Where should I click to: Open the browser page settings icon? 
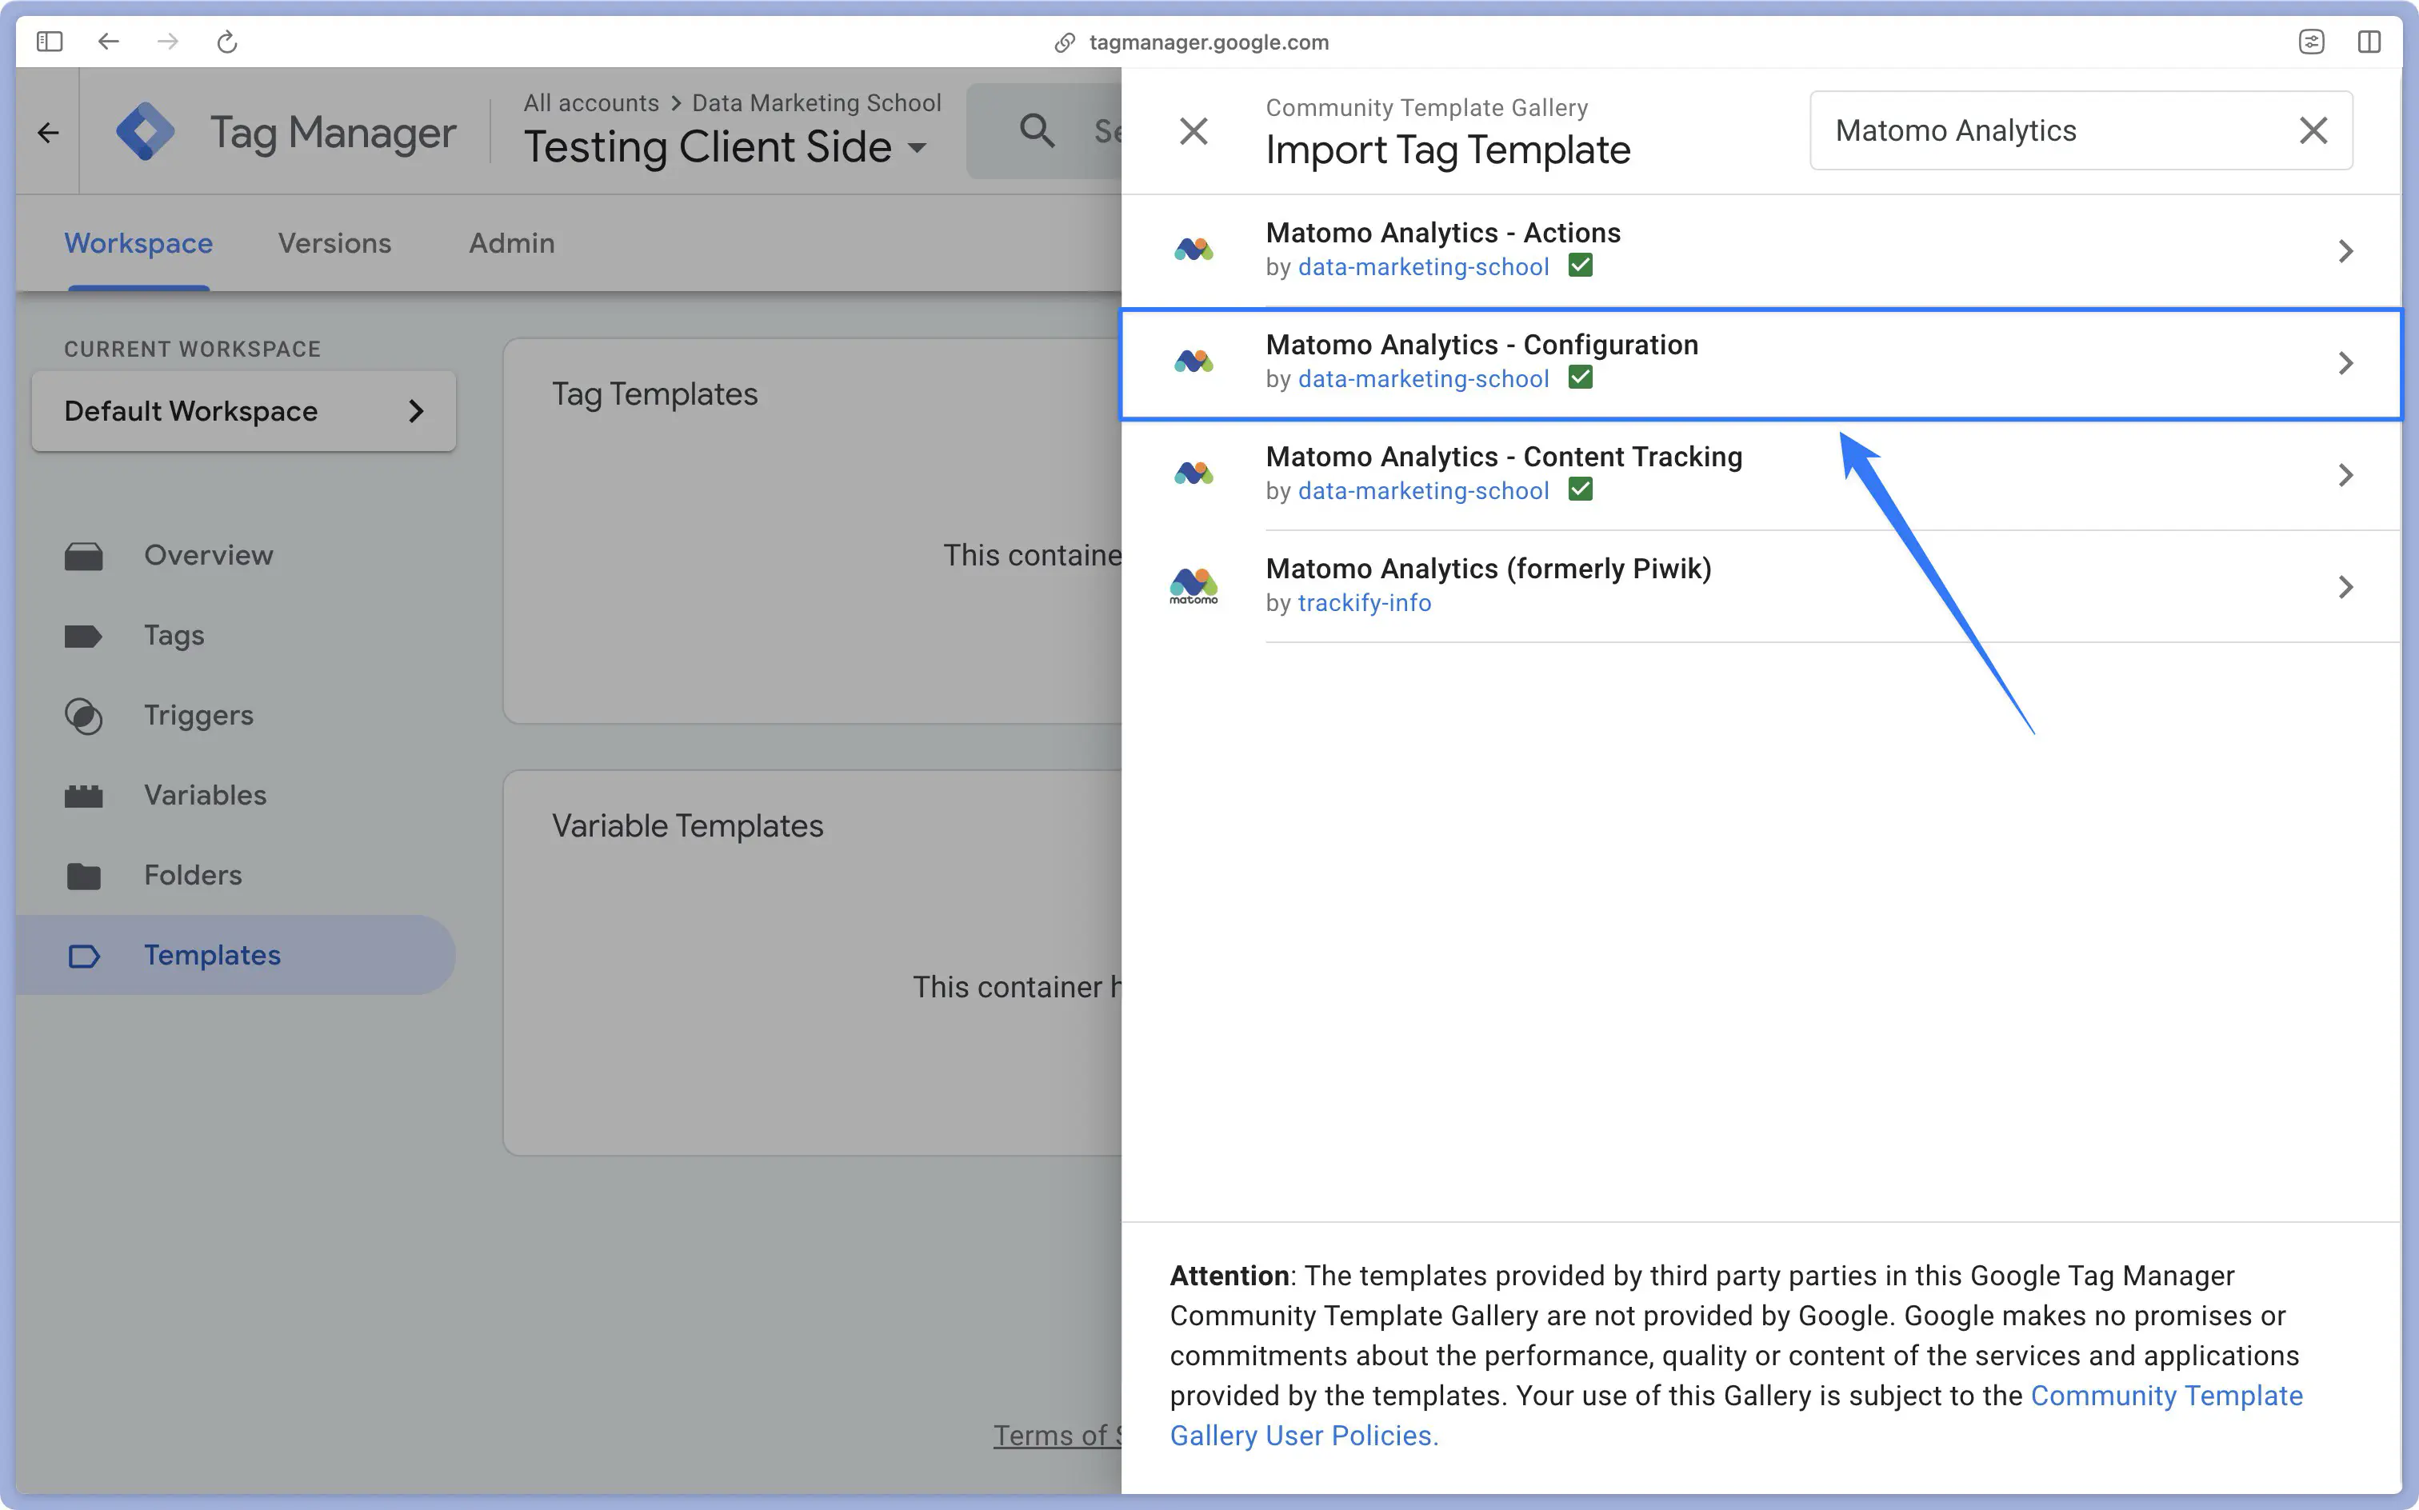click(x=2311, y=41)
